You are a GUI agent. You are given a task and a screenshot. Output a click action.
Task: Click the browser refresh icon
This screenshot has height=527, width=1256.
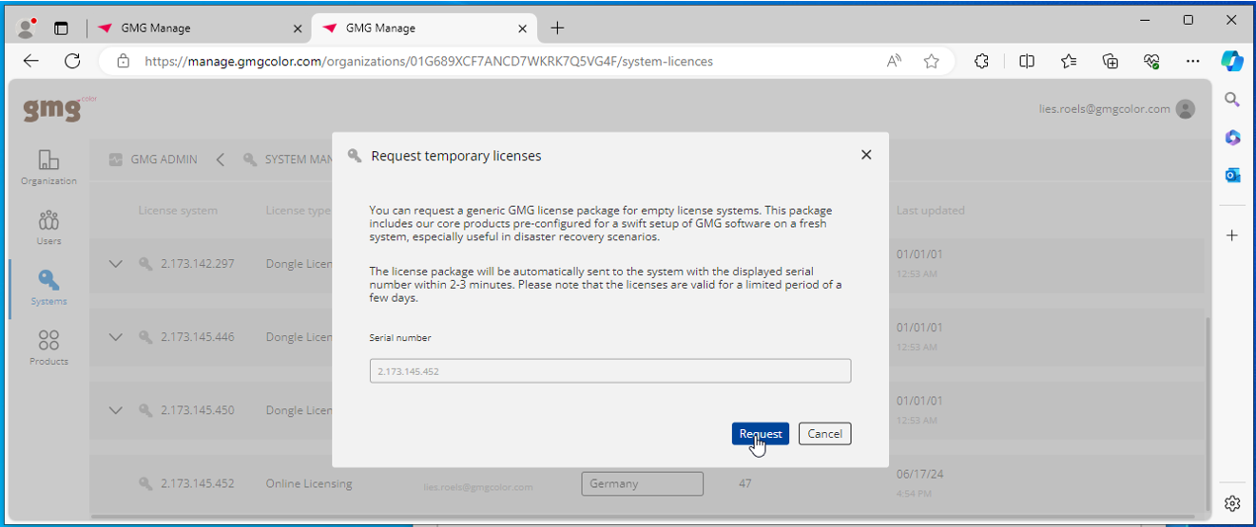tap(72, 61)
